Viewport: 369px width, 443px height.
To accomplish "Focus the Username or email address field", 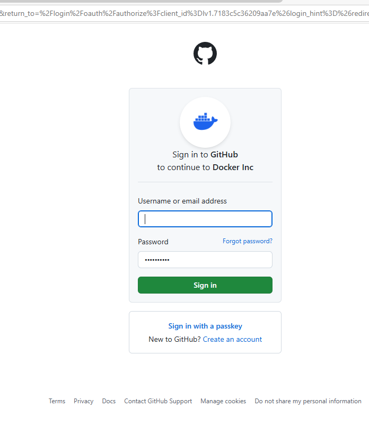I will click(205, 219).
